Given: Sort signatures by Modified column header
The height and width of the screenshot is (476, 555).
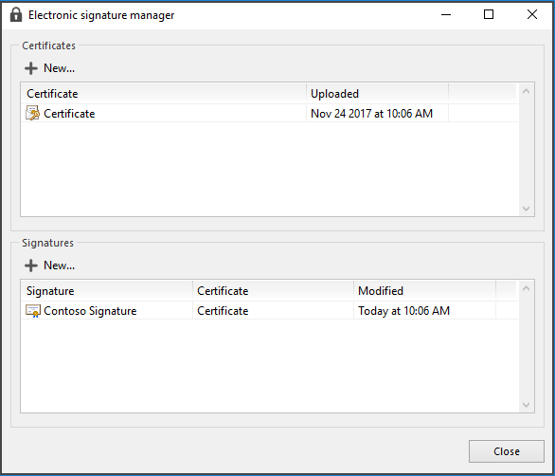Looking at the screenshot, I should tap(424, 291).
